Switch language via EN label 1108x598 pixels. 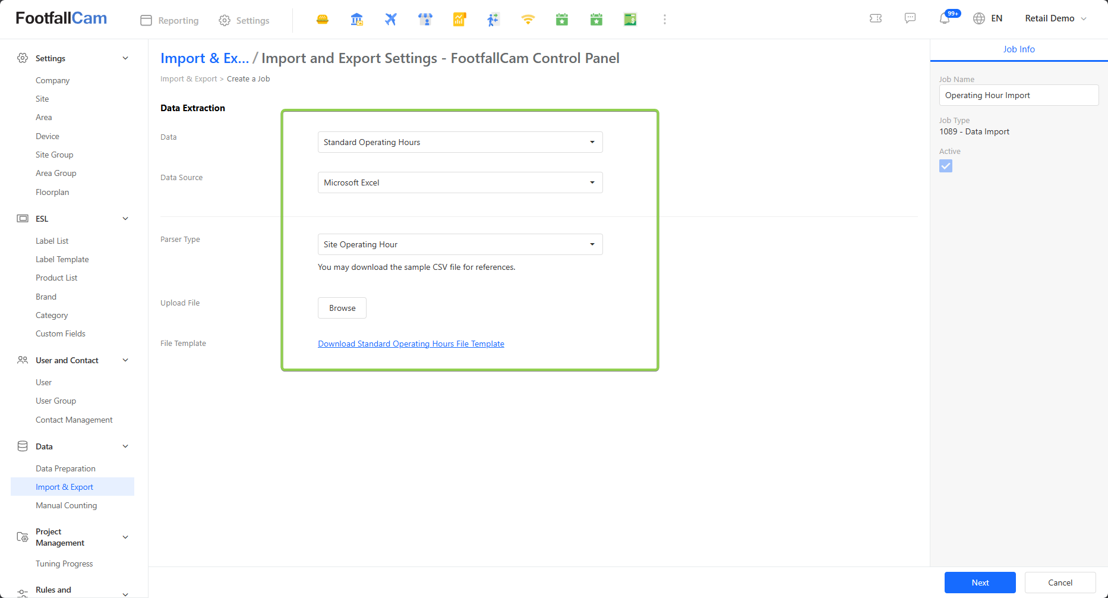997,18
